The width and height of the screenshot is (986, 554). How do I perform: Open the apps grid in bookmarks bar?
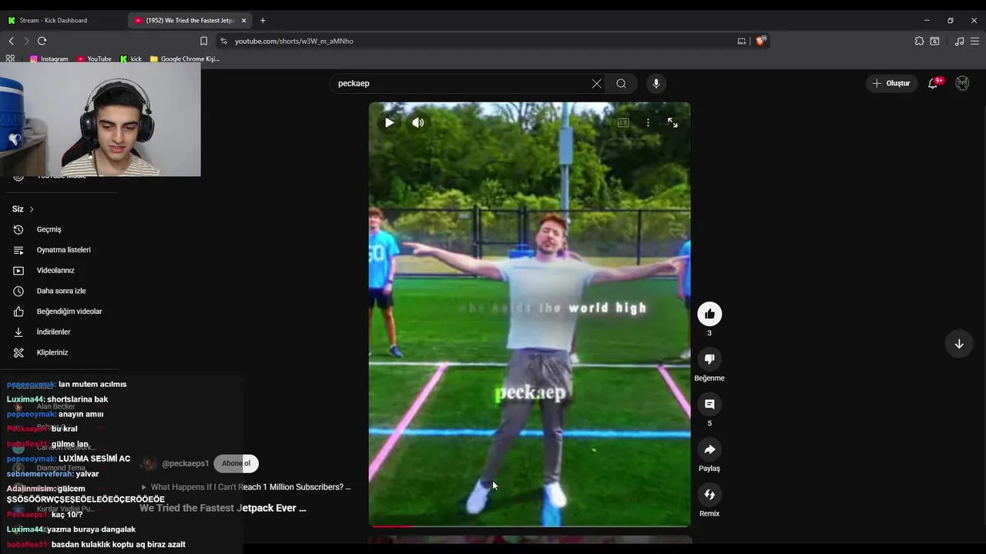10,58
